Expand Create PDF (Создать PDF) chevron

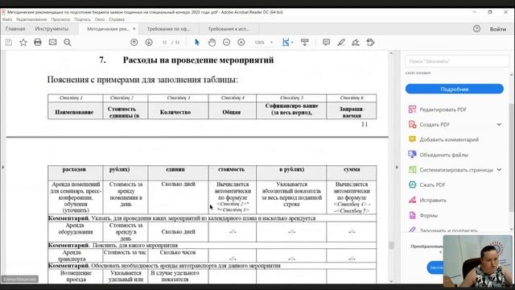499,125
